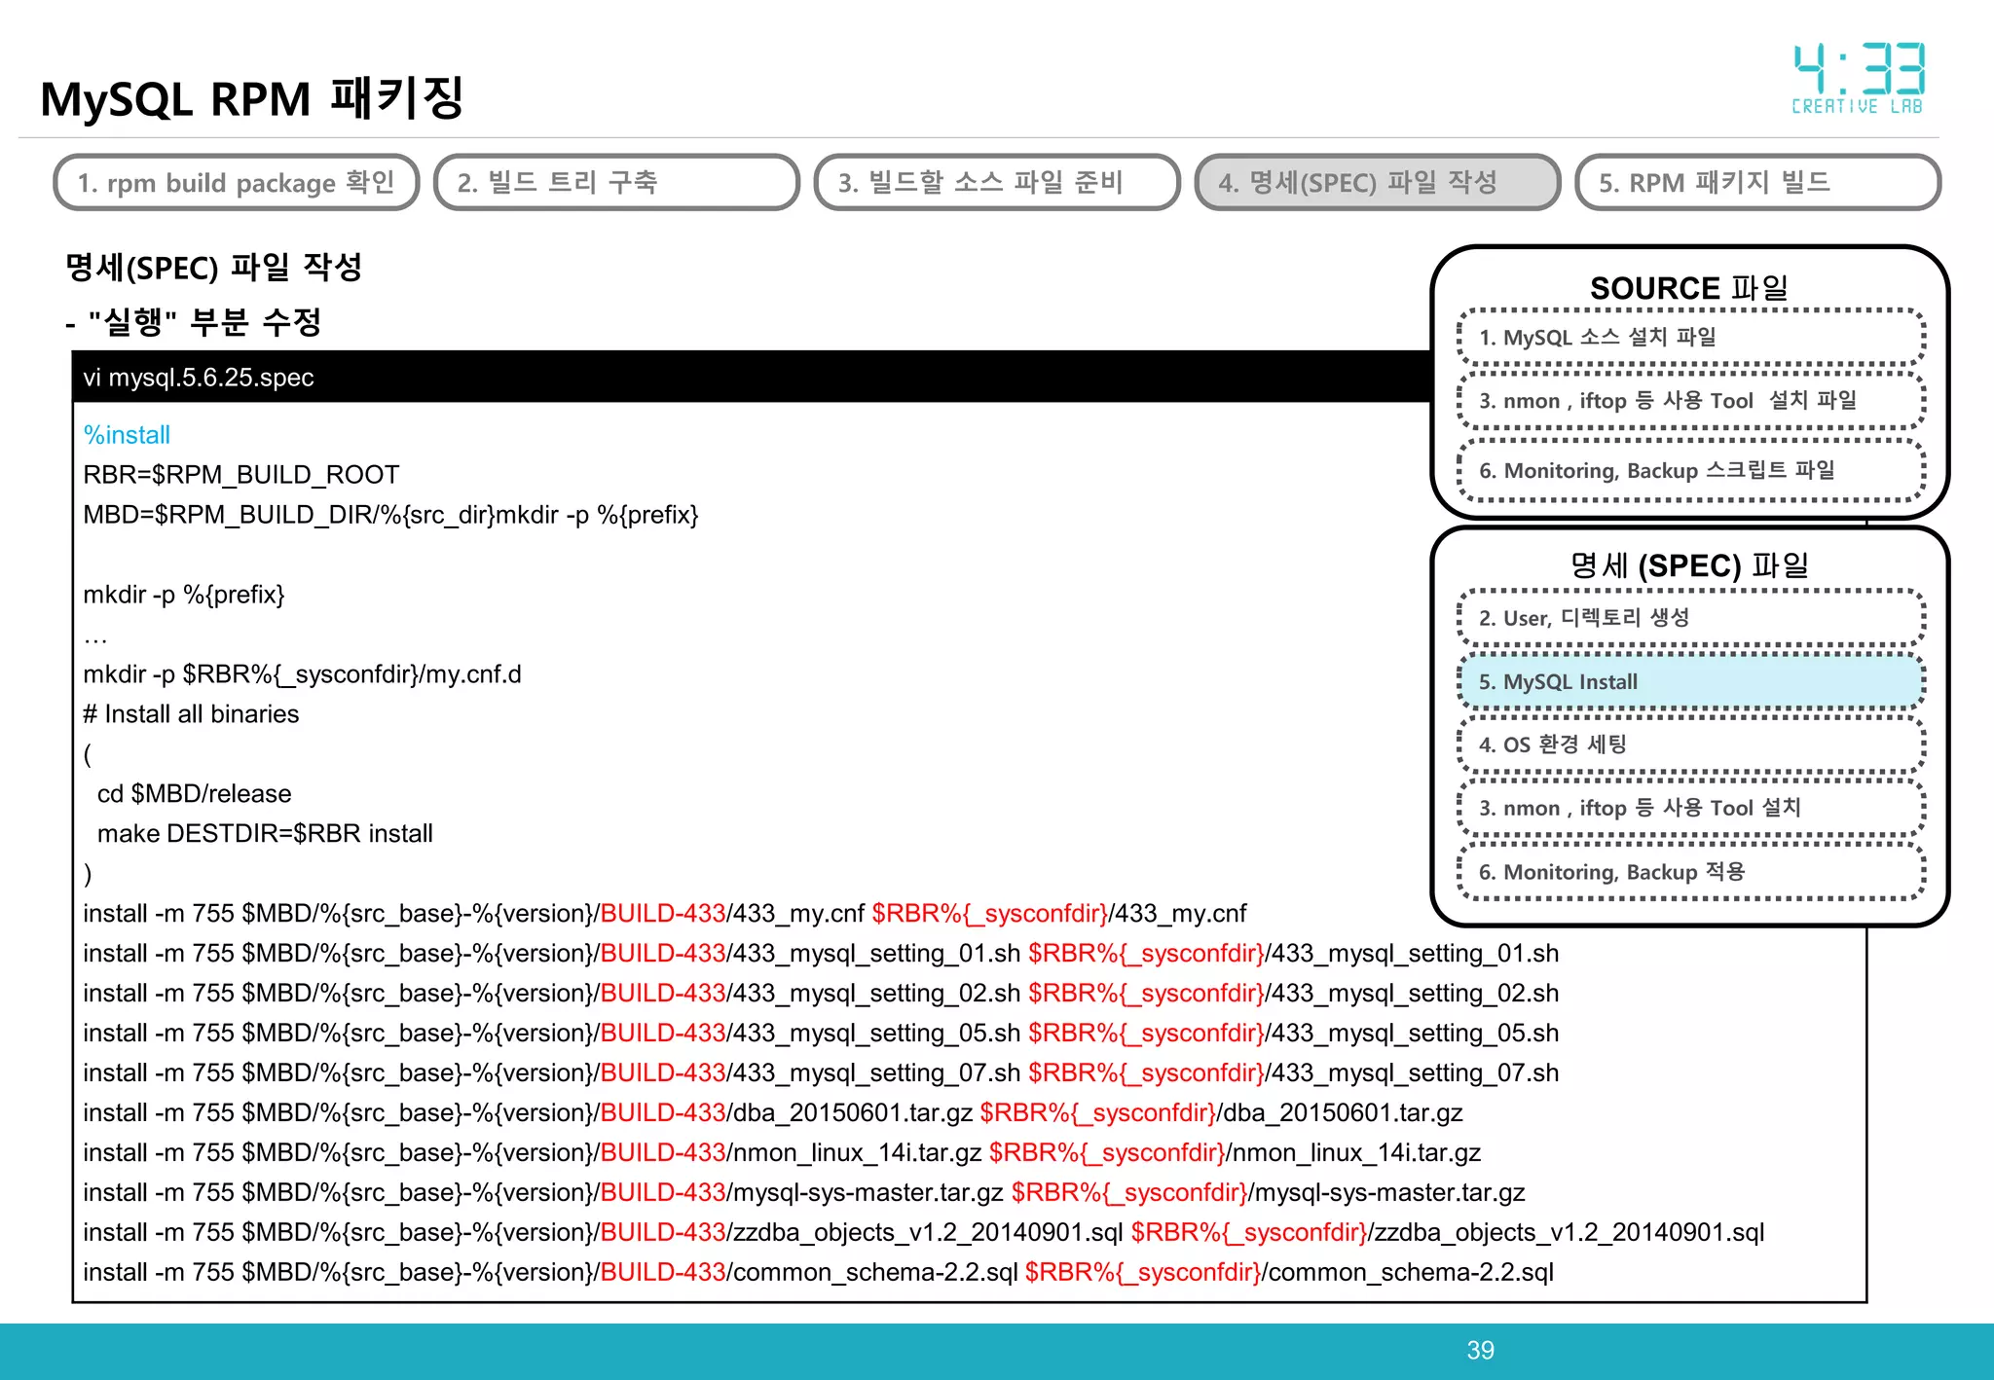1994x1380 pixels.
Task: Click the install line for nmon_linux_14i.tar.gz
Action: pos(782,1153)
